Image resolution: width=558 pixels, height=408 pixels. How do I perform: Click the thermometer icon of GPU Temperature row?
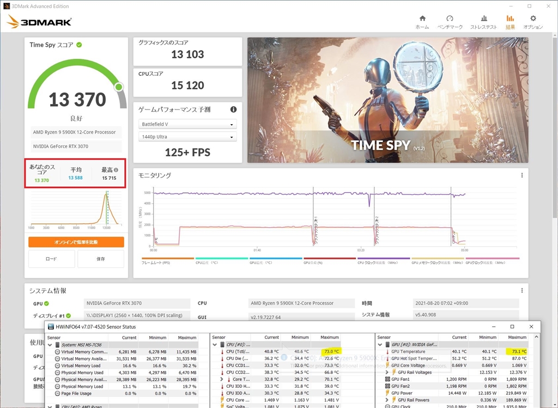pos(387,351)
